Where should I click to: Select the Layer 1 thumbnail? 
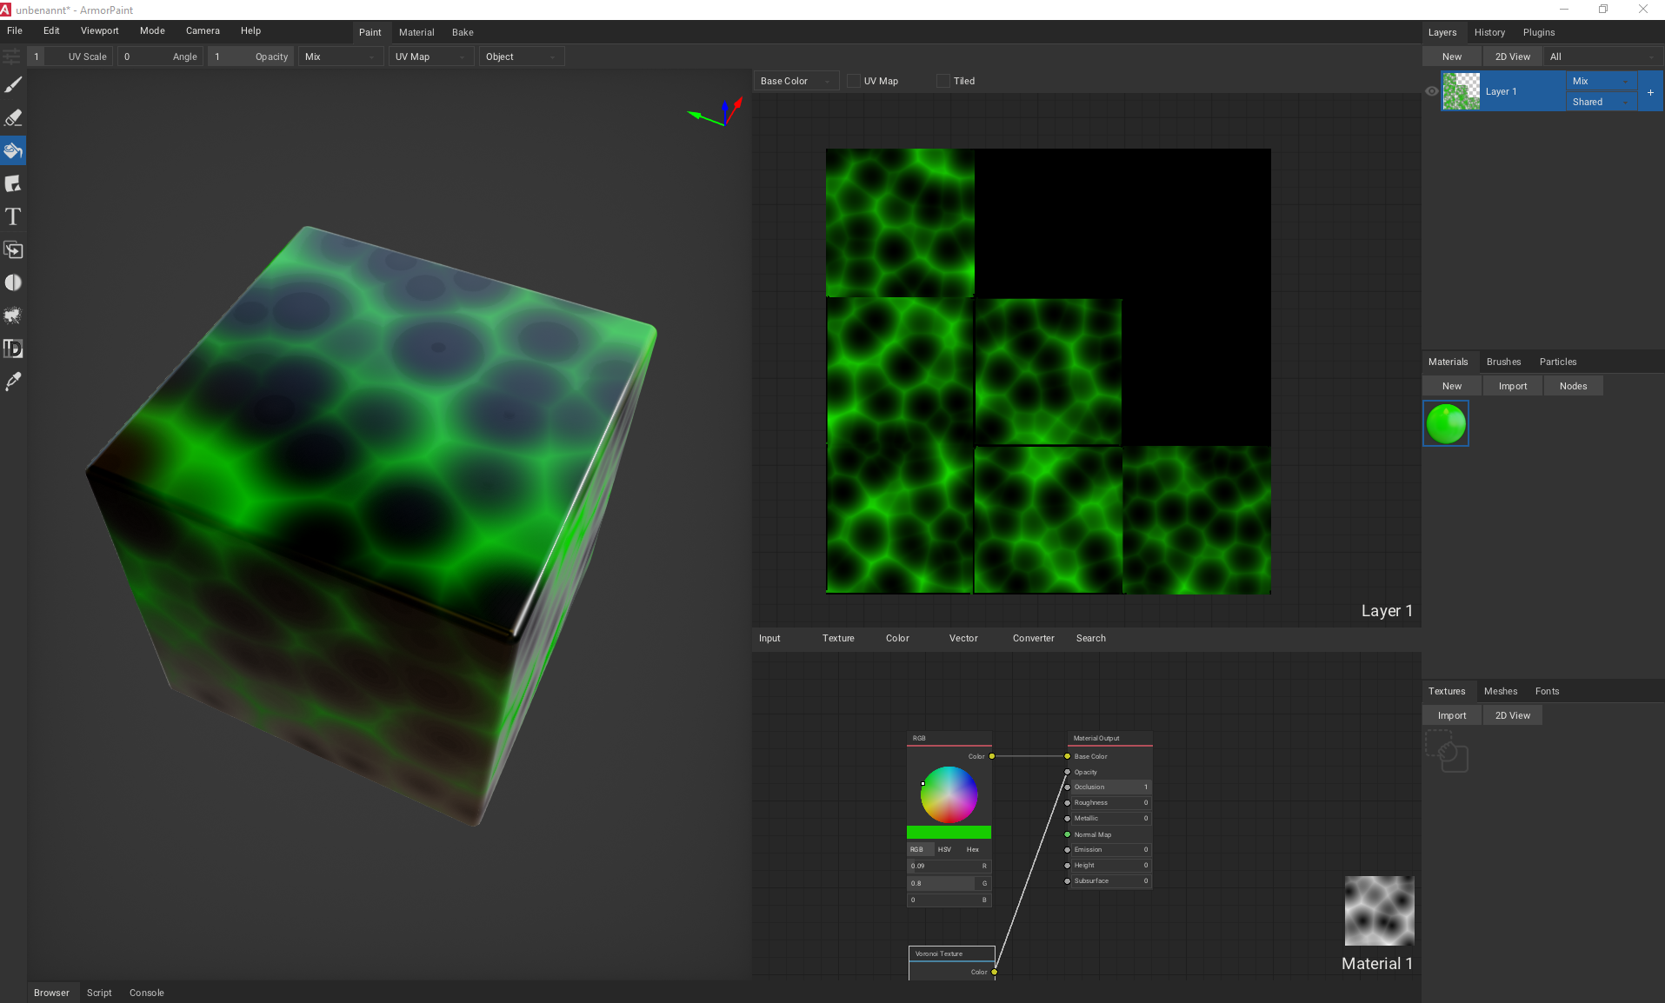1462,91
